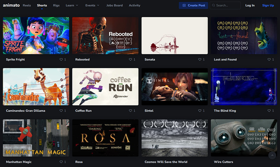The width and height of the screenshot is (280, 167).
Task: Go to the Jobs Board page
Action: [114, 6]
